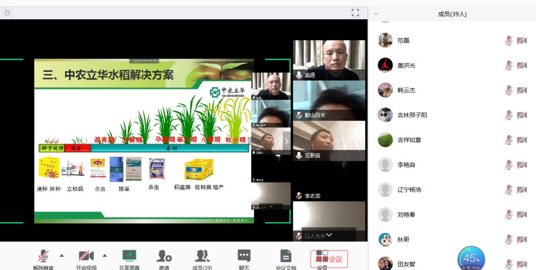Toggle camera for member 盖洪光
This screenshot has width=536, height=270.
(522, 66)
